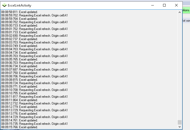Select log line 08:09:01:702 Requesting Excel refresh
The width and height of the screenshot is (190, 130).
pos(34,29)
